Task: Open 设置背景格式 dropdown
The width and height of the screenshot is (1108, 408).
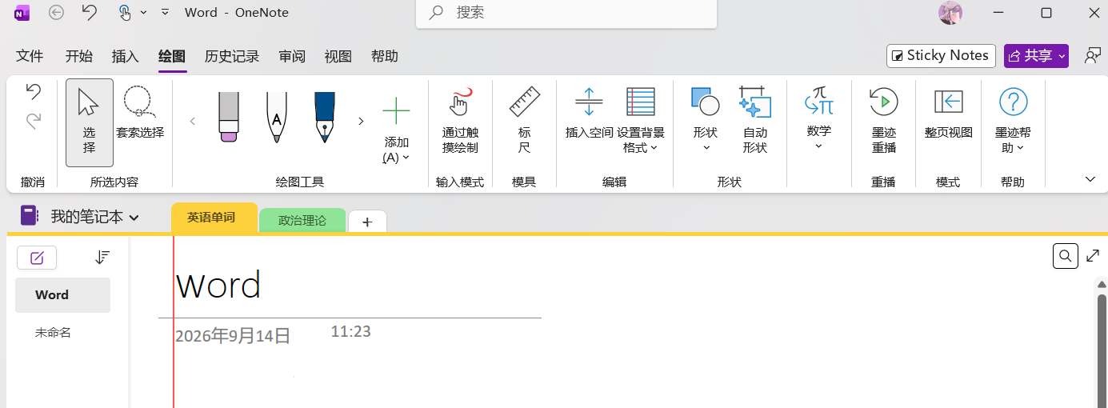Action: coord(641,120)
